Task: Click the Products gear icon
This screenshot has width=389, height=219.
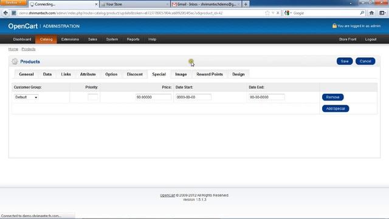Action: click(x=15, y=61)
